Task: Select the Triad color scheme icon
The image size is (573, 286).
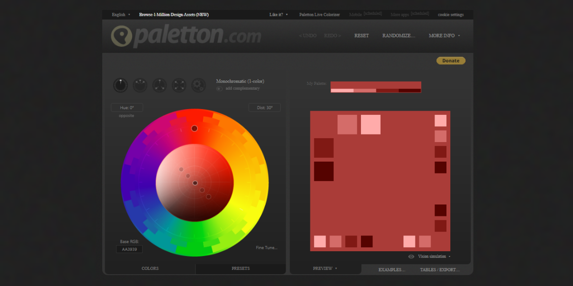Action: pos(159,85)
